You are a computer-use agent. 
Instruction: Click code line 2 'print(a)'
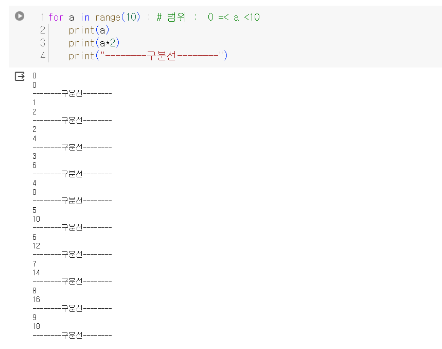(x=89, y=30)
